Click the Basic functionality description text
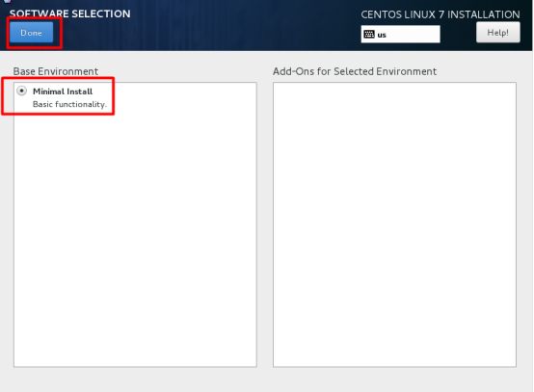Screen dimensions: 534x392 (69, 104)
